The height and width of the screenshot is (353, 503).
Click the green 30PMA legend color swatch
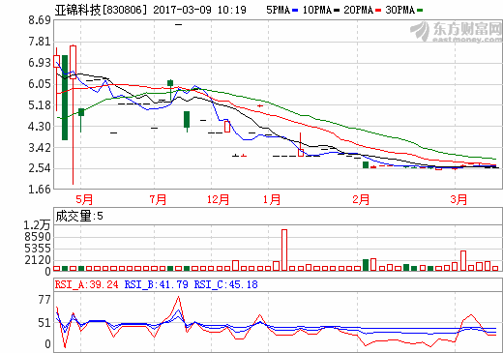click(x=420, y=11)
